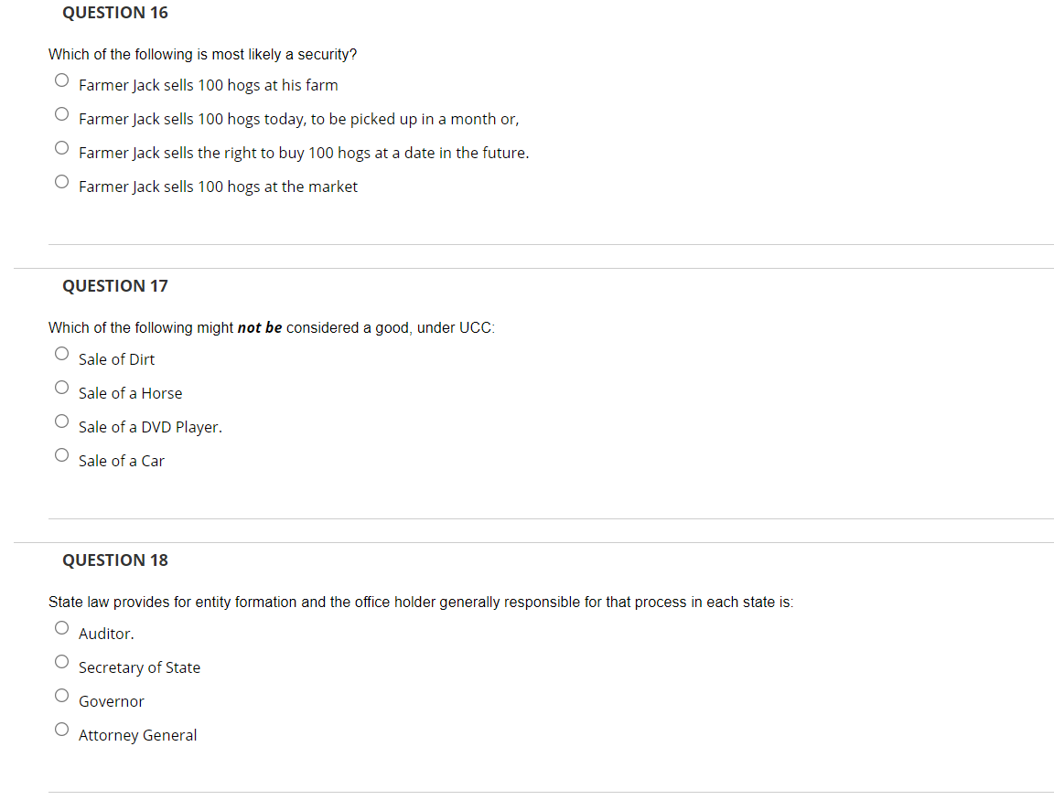Select "Sale of a DVD Player" option
The image size is (1054, 800).
click(61, 420)
